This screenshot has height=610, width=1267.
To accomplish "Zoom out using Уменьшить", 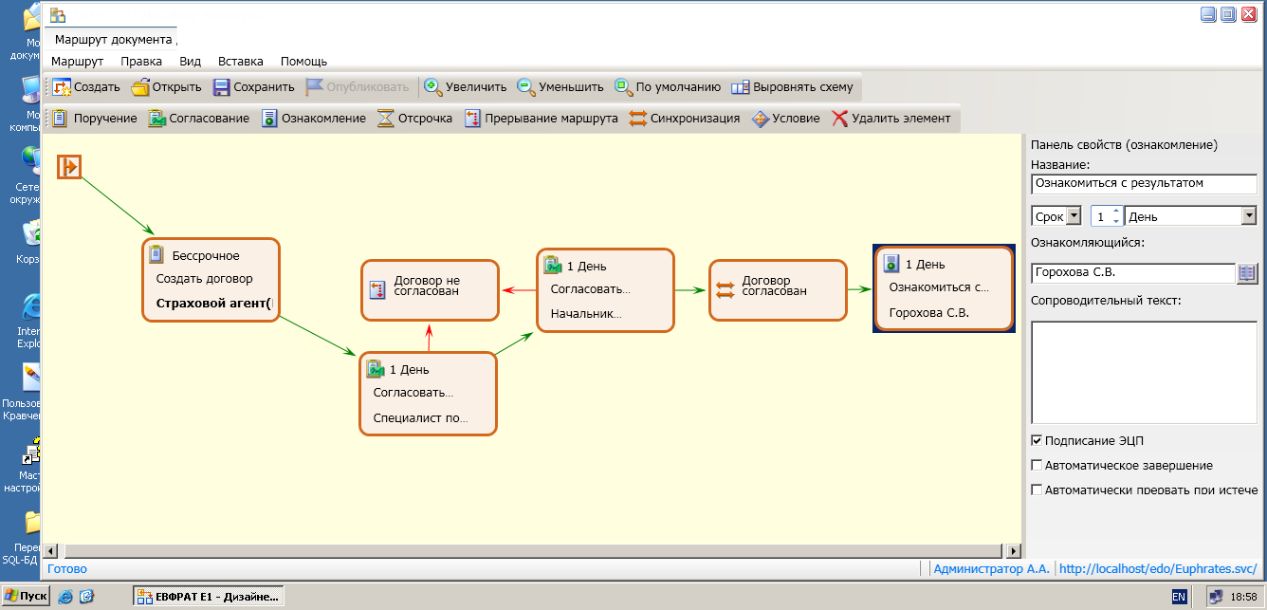I will point(560,87).
